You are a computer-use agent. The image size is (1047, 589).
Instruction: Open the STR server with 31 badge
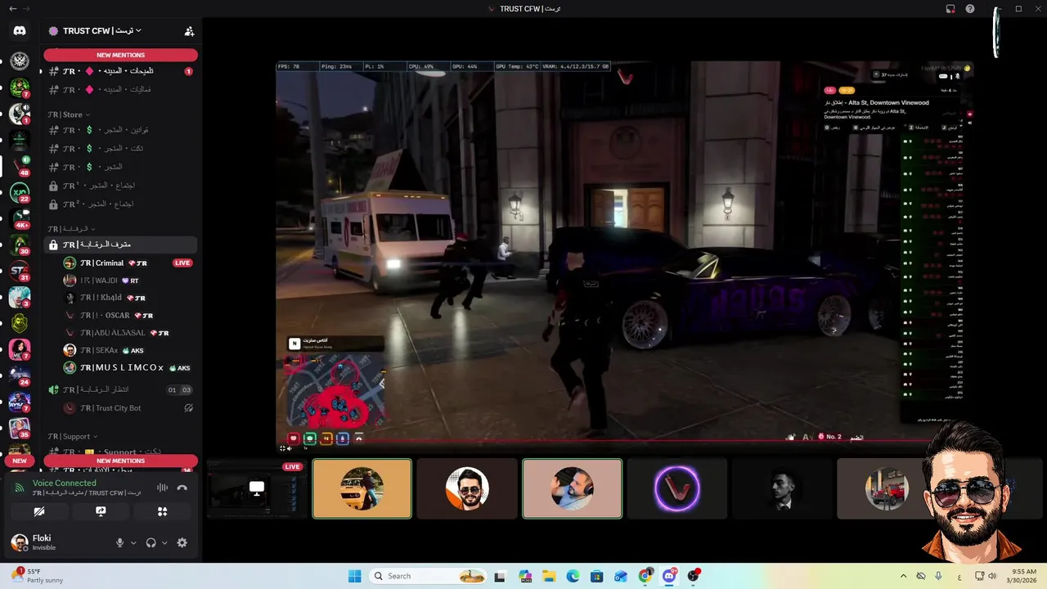coord(20,271)
